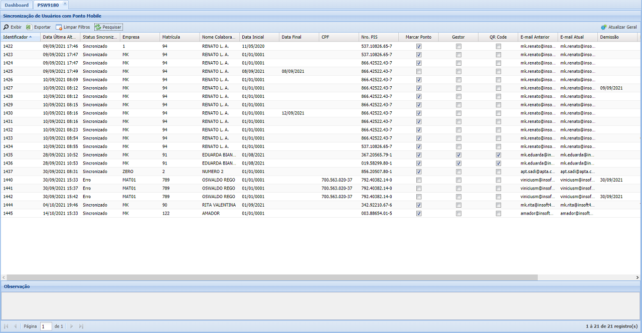Check Gestor checkbox for row 1444
The height and width of the screenshot is (333, 642).
(458, 205)
